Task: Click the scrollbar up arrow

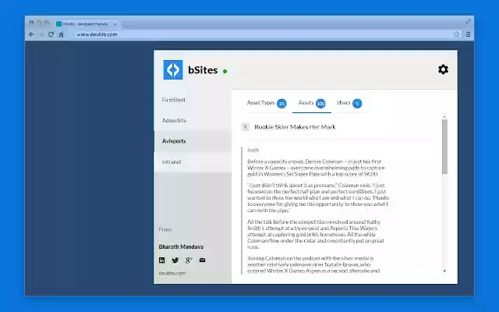Action: coord(444,117)
